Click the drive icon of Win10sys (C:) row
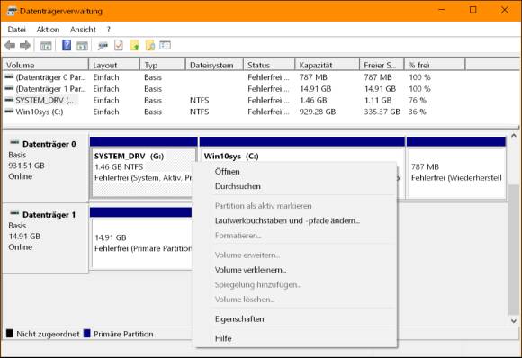Image resolution: width=522 pixels, height=358 pixels. point(9,112)
